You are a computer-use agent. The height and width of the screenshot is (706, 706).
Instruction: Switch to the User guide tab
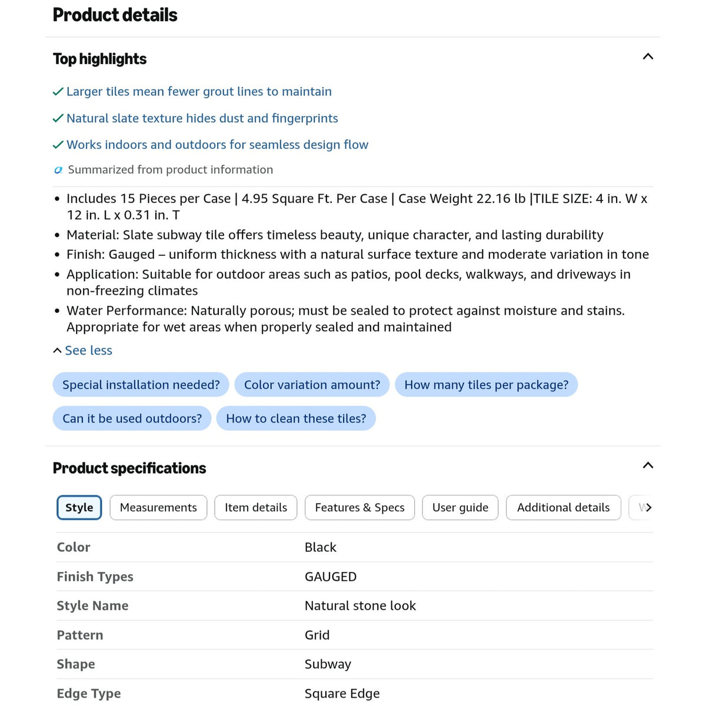[460, 508]
